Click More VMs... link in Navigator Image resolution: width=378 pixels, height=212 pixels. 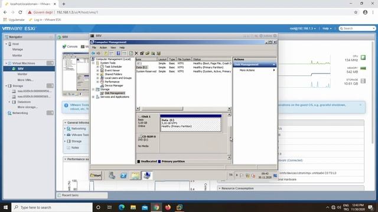pos(25,80)
